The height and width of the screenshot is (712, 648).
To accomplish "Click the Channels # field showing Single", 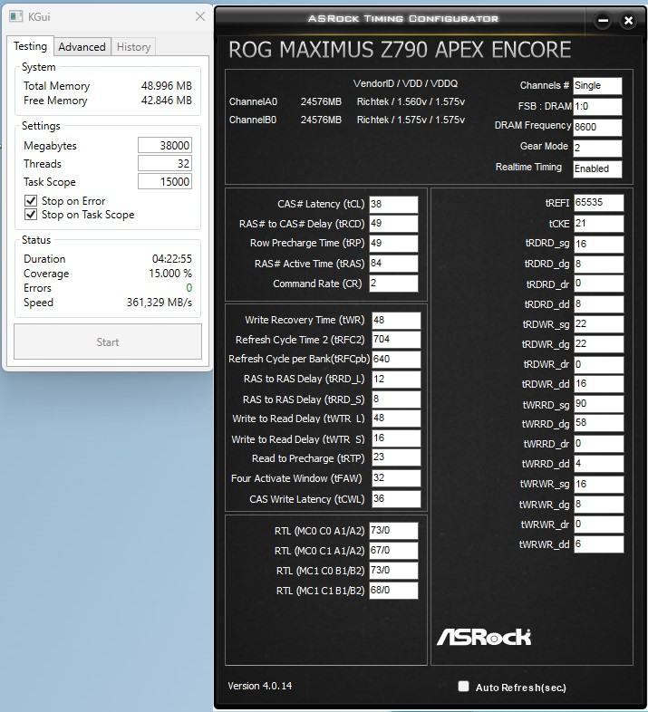I will 597,85.
